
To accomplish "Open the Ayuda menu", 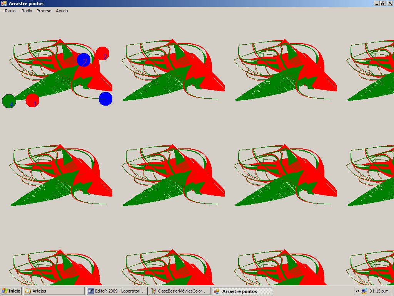I will point(62,11).
